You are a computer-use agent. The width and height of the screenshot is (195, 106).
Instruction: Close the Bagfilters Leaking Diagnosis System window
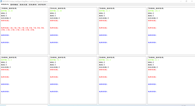192,1
